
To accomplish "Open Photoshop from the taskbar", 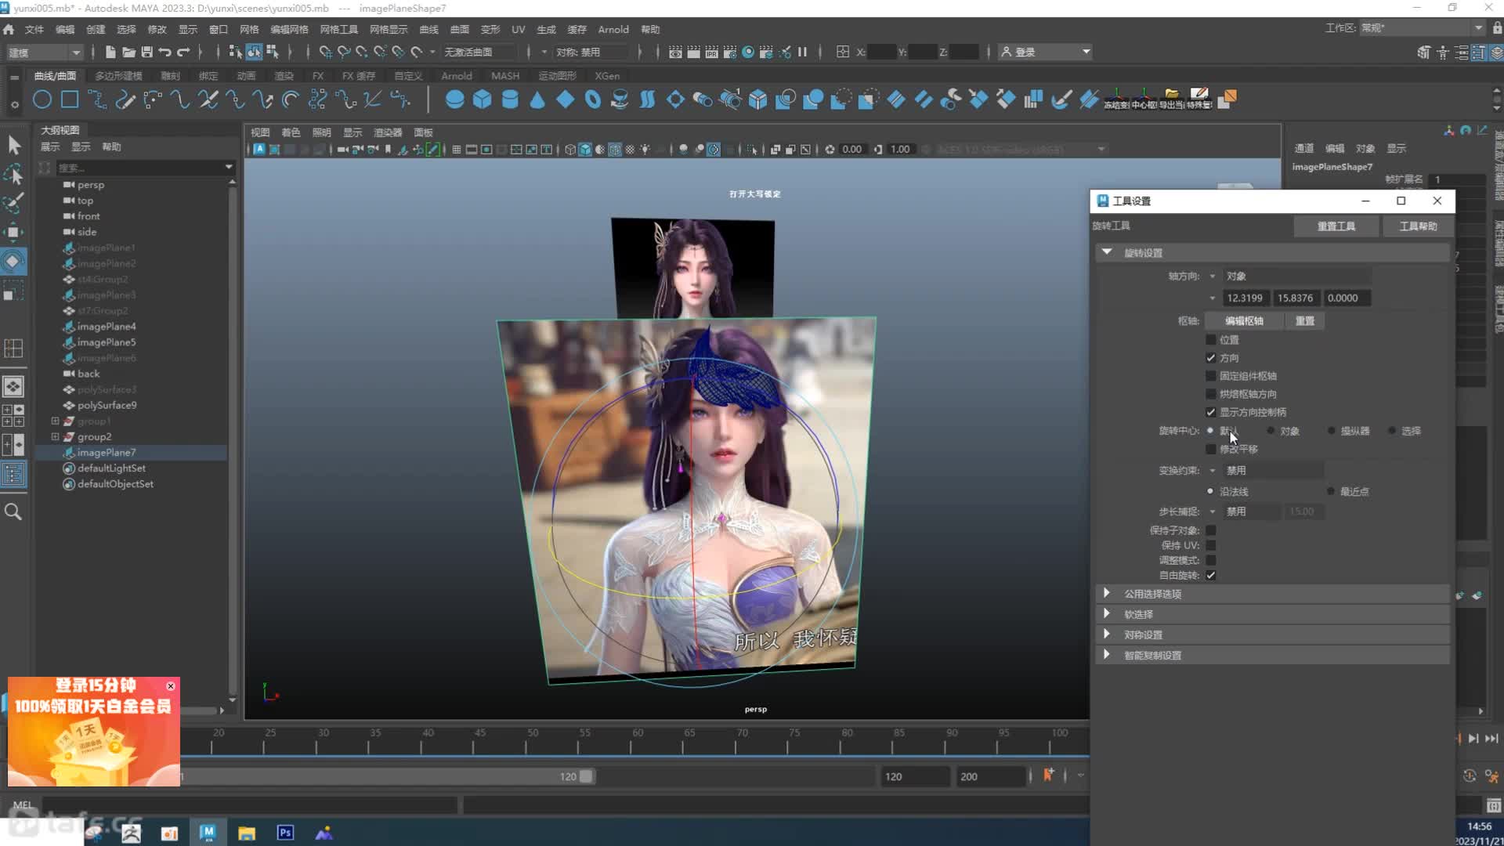I will (x=285, y=833).
